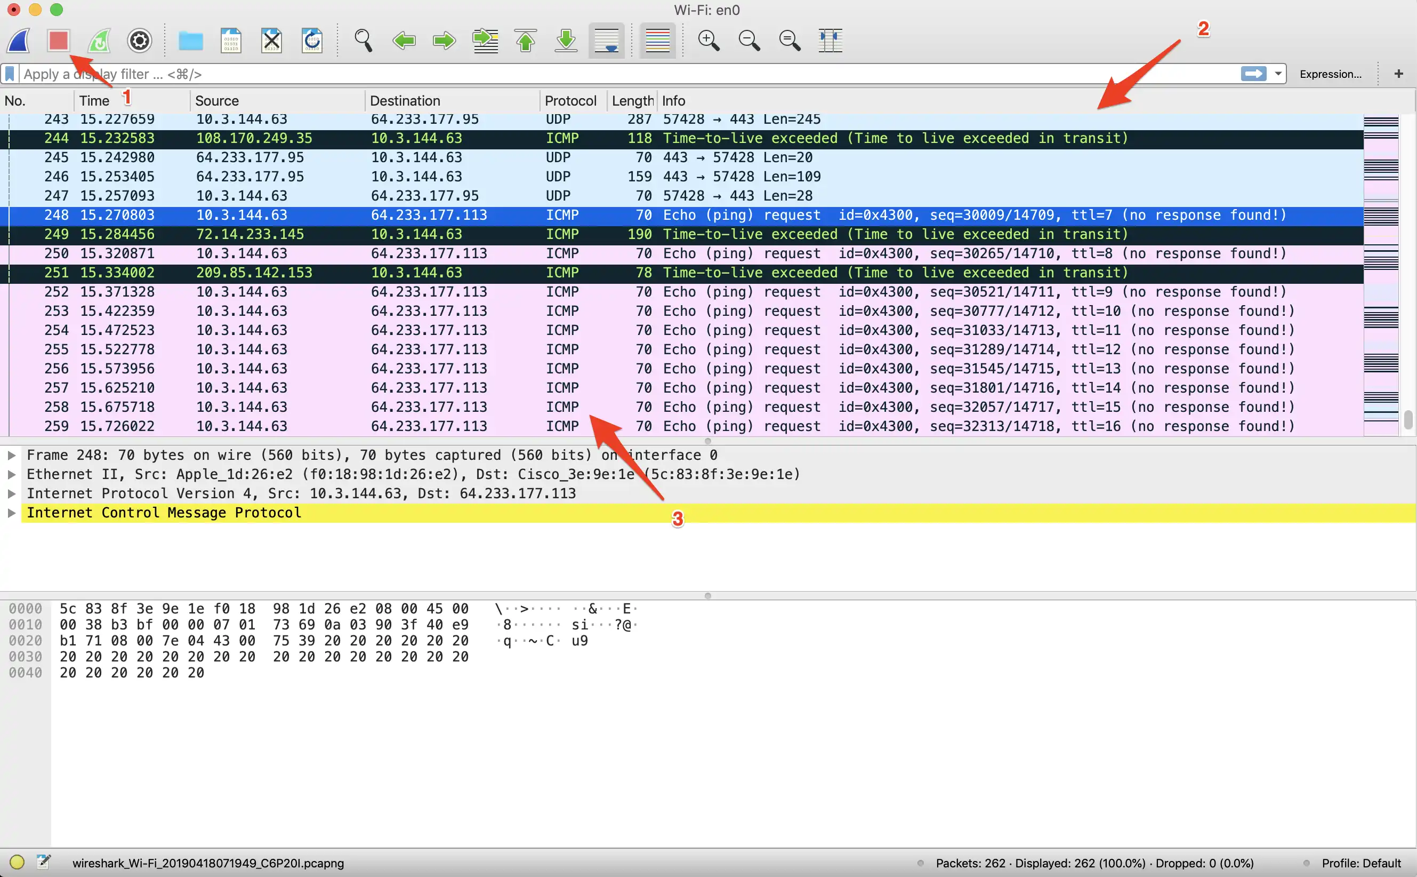Zoom out the main window text

749,41
